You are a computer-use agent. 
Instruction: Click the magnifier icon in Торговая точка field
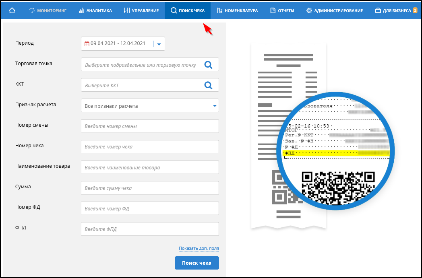click(x=208, y=64)
